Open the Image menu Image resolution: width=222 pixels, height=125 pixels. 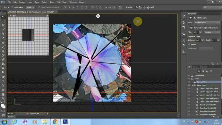(x=22, y=2)
